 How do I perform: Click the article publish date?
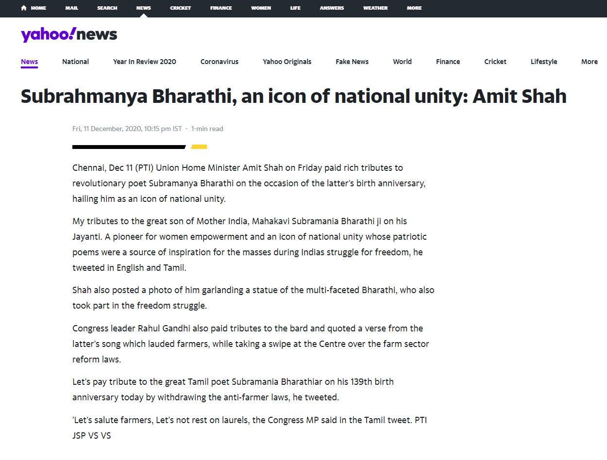[x=127, y=129]
